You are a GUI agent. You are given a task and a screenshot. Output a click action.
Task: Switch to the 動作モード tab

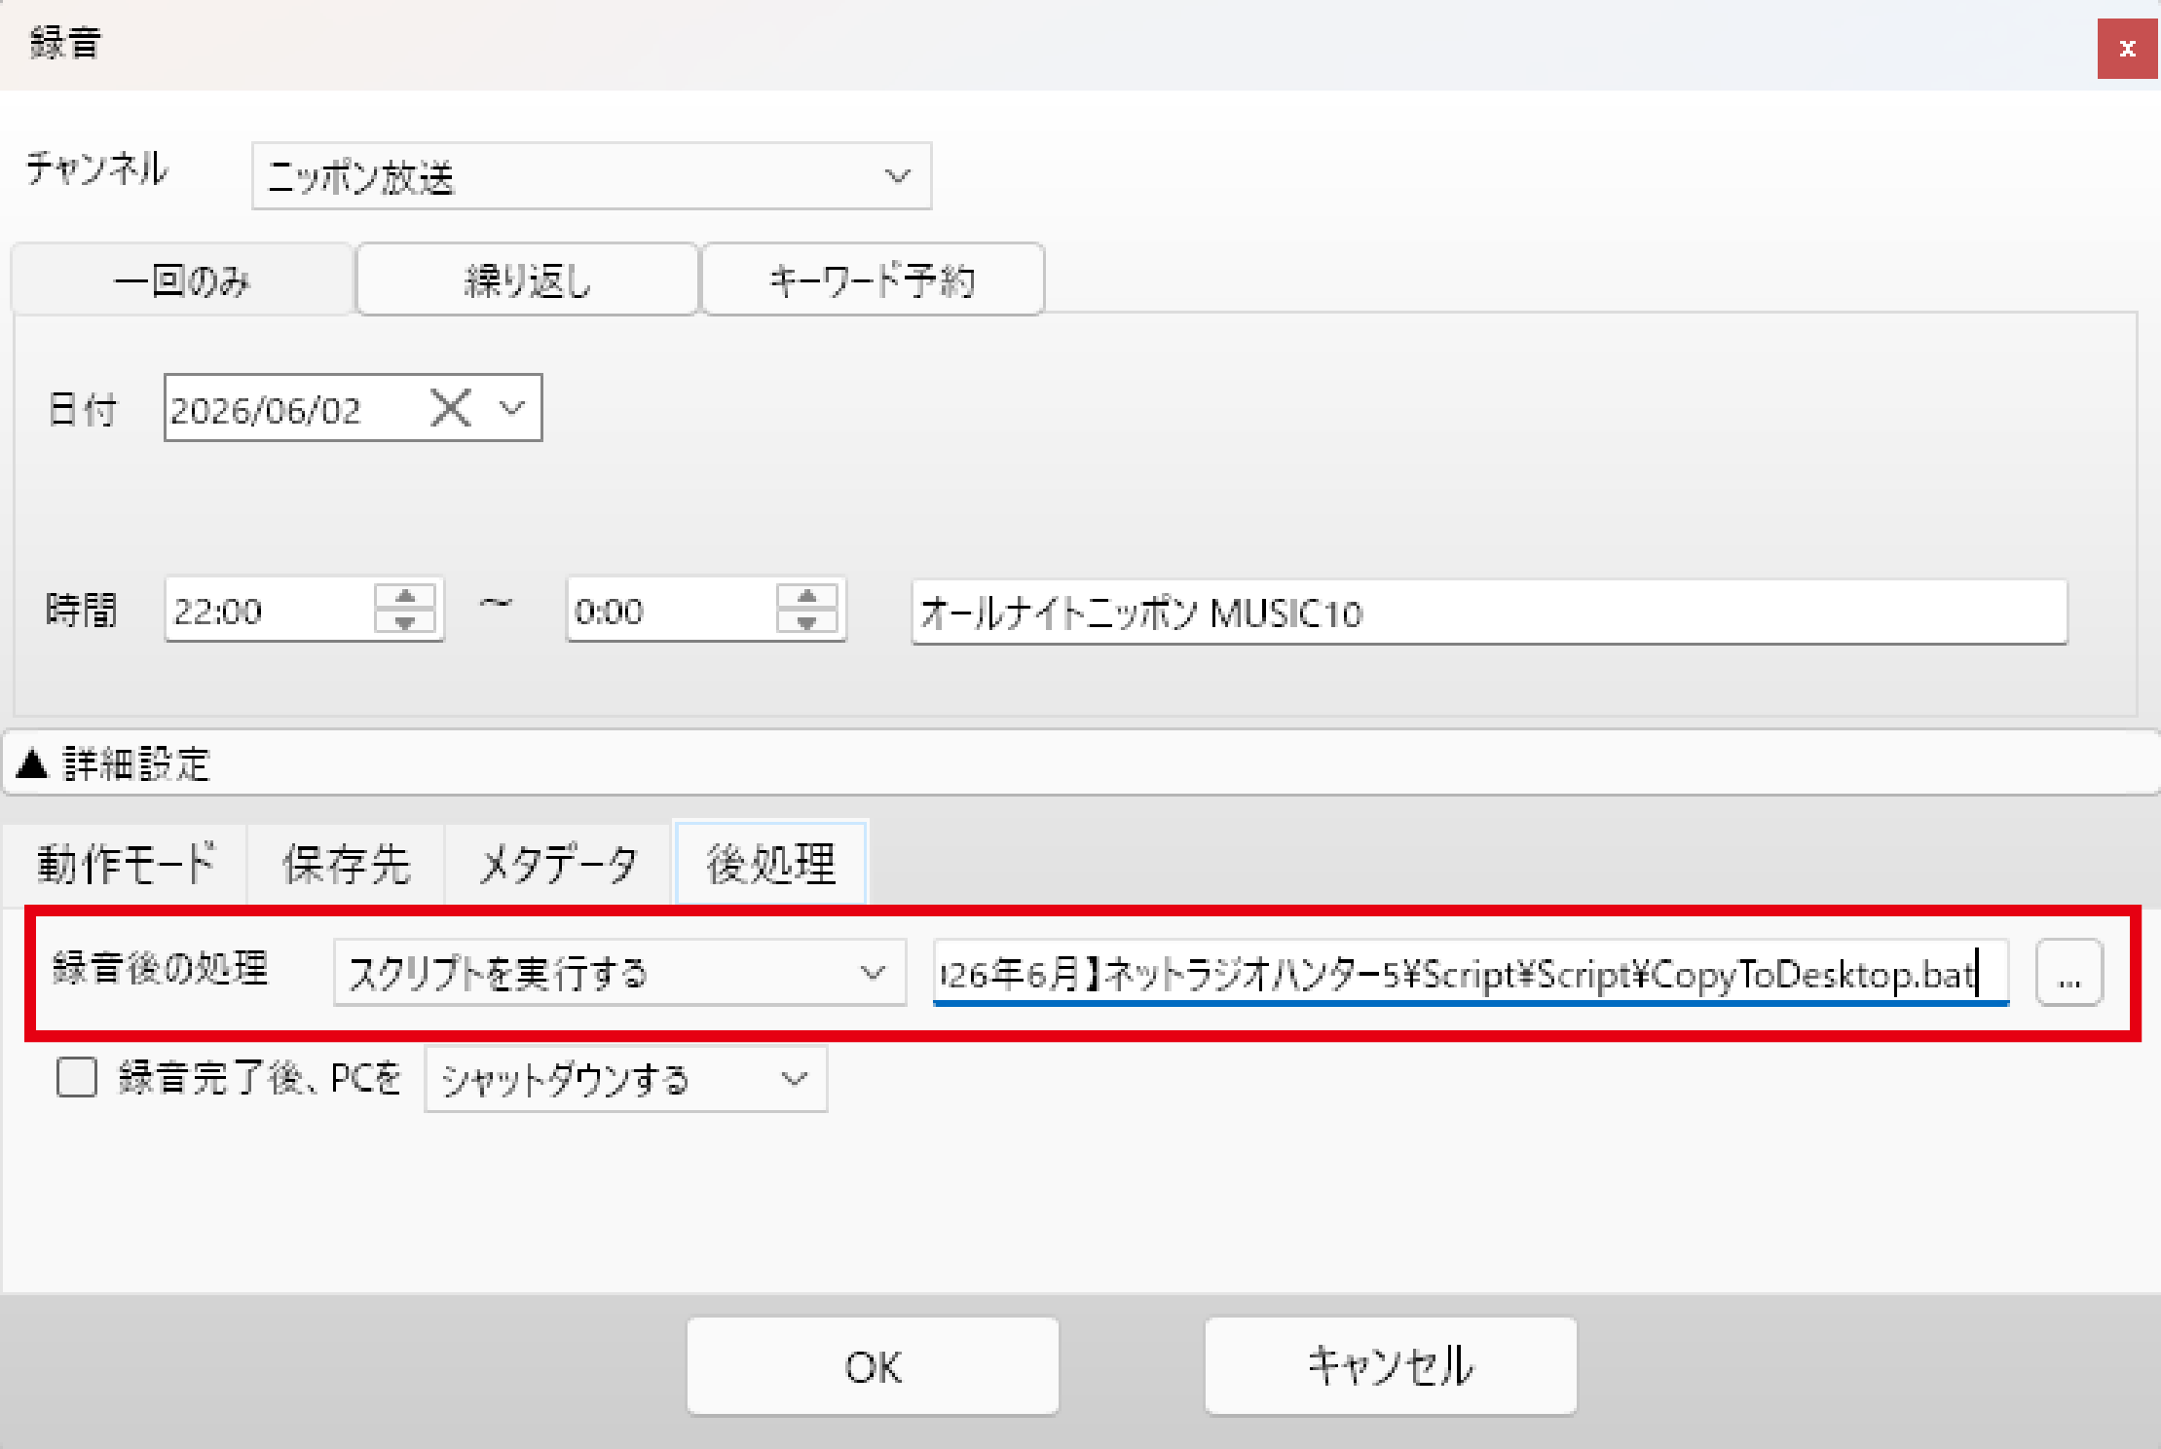coord(125,864)
